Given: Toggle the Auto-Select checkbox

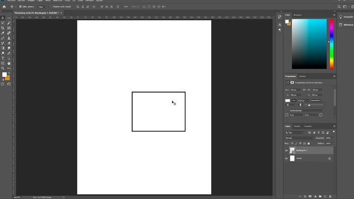Looking at the screenshot, I should click(x=20, y=7).
